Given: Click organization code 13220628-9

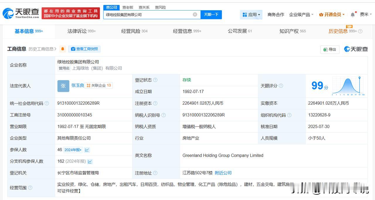Looking at the screenshot, I should coord(319,115).
